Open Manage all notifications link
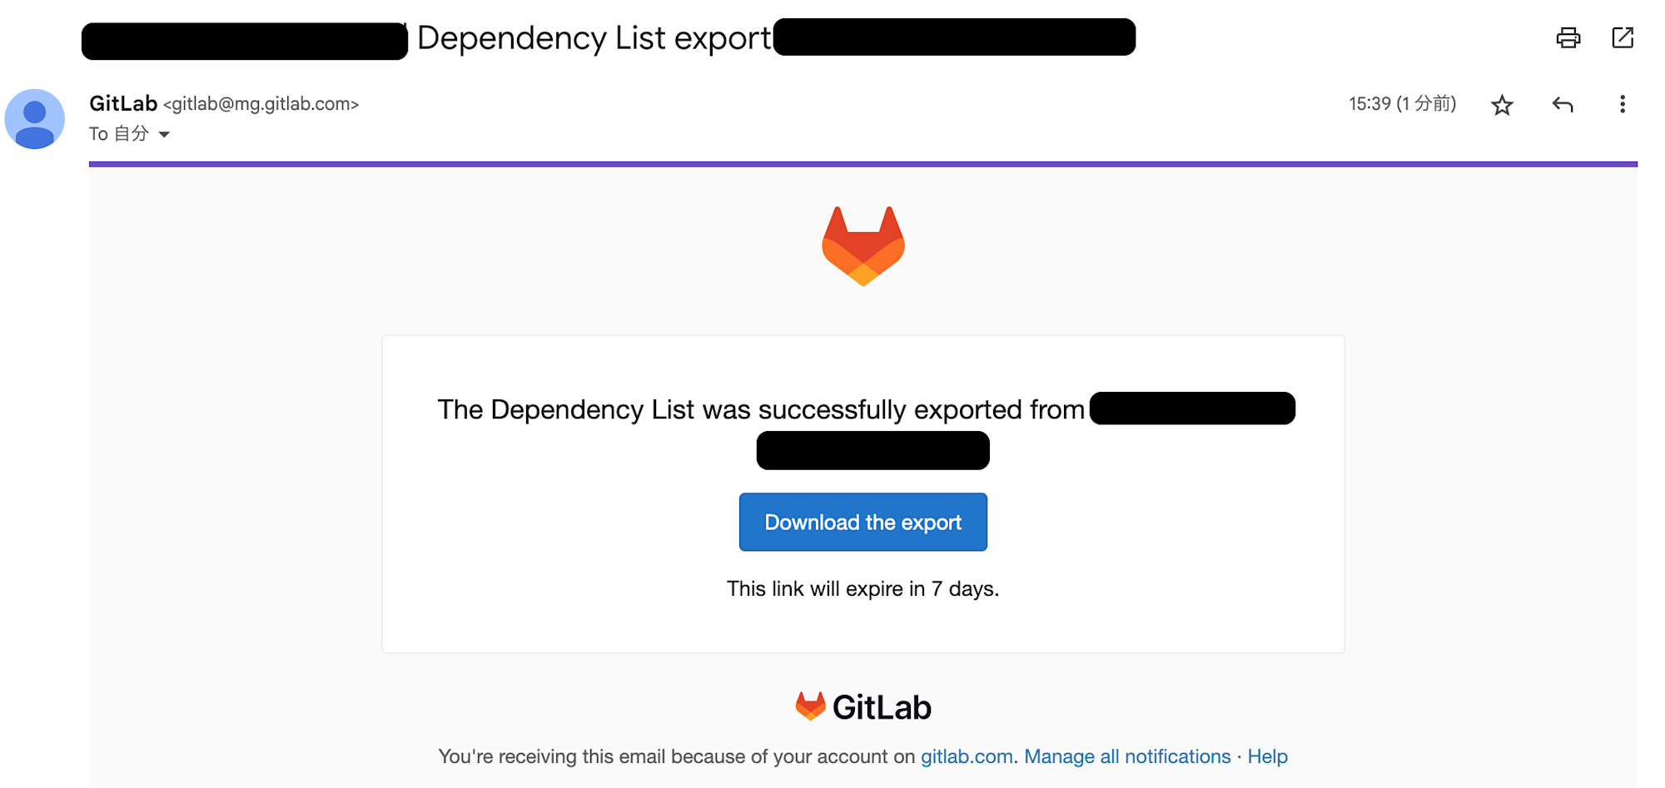 (x=1126, y=756)
